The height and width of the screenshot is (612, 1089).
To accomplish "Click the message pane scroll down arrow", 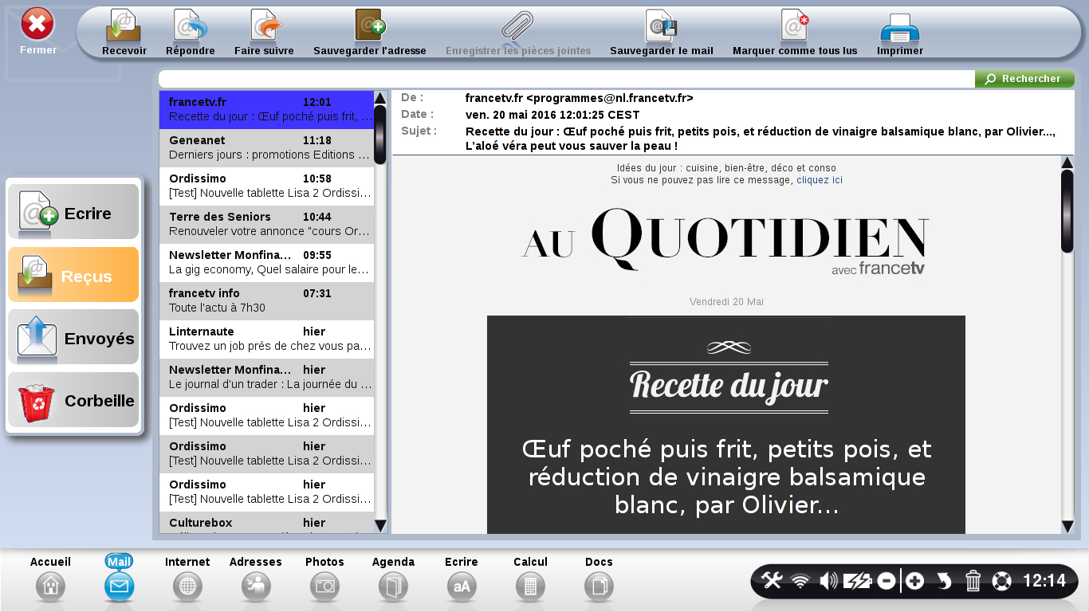I will [1067, 526].
